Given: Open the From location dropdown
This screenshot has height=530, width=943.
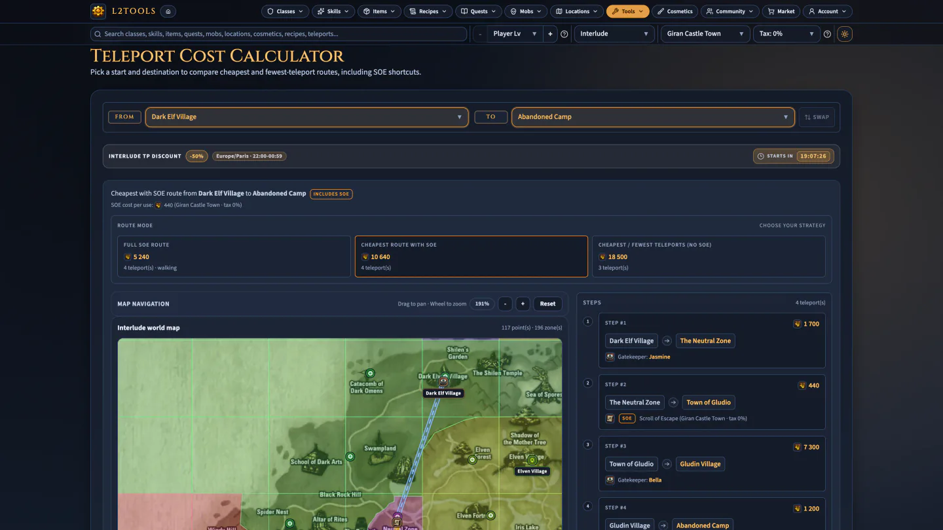Looking at the screenshot, I should click(307, 117).
